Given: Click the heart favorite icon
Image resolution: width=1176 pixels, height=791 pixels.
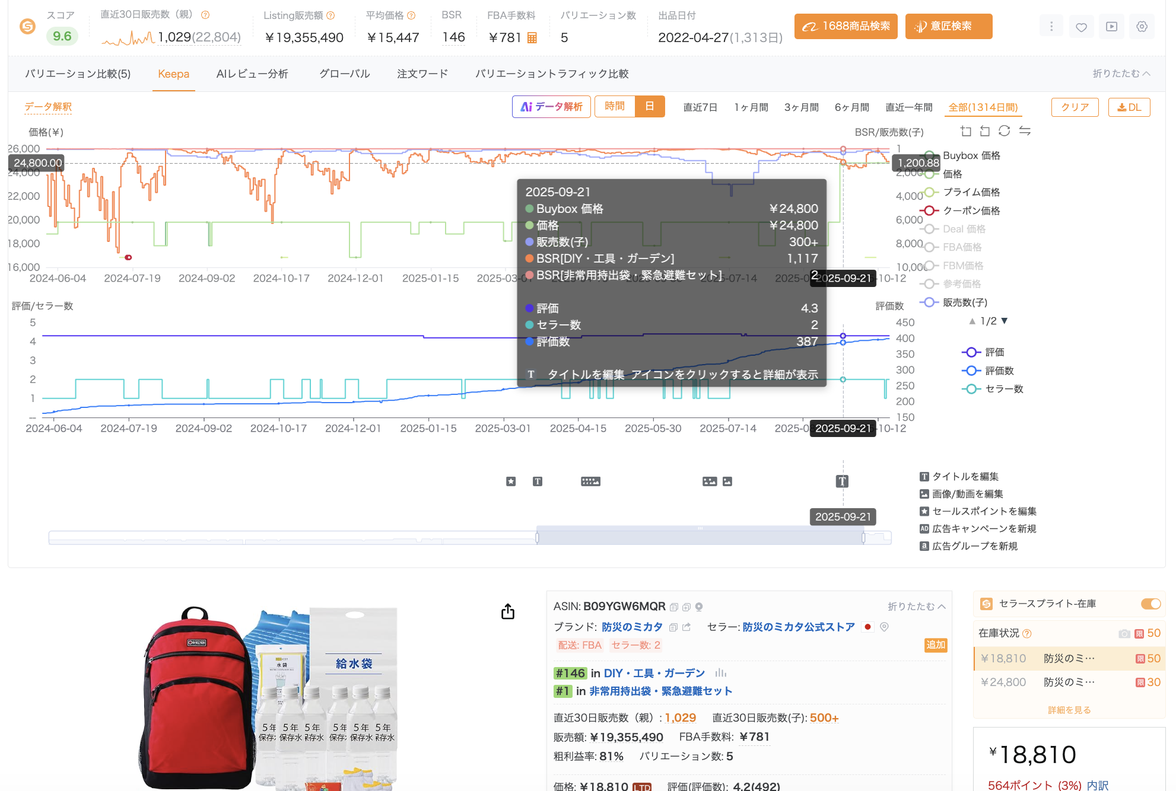Looking at the screenshot, I should click(1081, 27).
